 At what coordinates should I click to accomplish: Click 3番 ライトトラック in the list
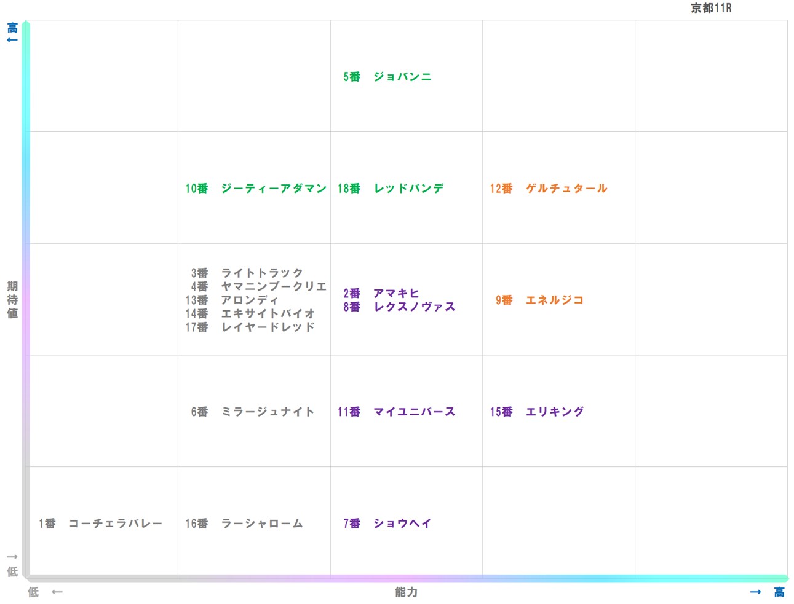[247, 273]
